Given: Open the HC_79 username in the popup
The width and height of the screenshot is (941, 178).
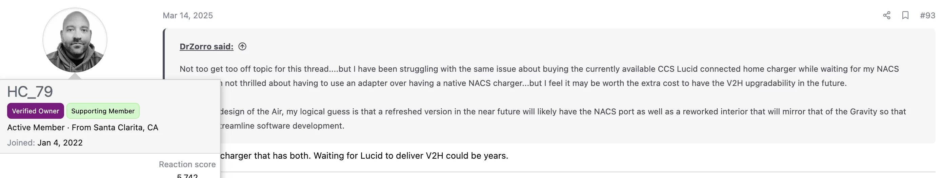Looking at the screenshot, I should pyautogui.click(x=30, y=92).
